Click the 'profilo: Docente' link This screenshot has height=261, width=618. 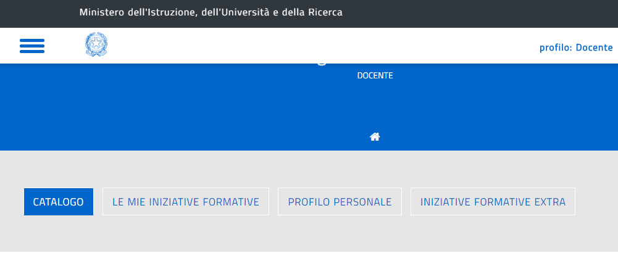click(x=576, y=48)
